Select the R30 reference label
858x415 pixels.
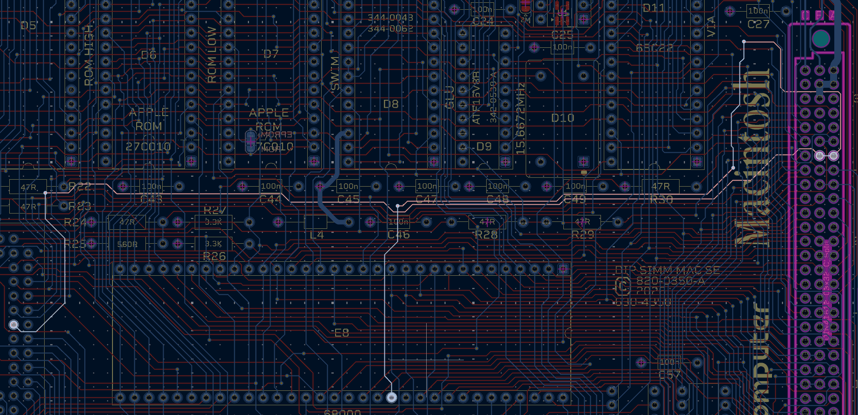point(661,200)
